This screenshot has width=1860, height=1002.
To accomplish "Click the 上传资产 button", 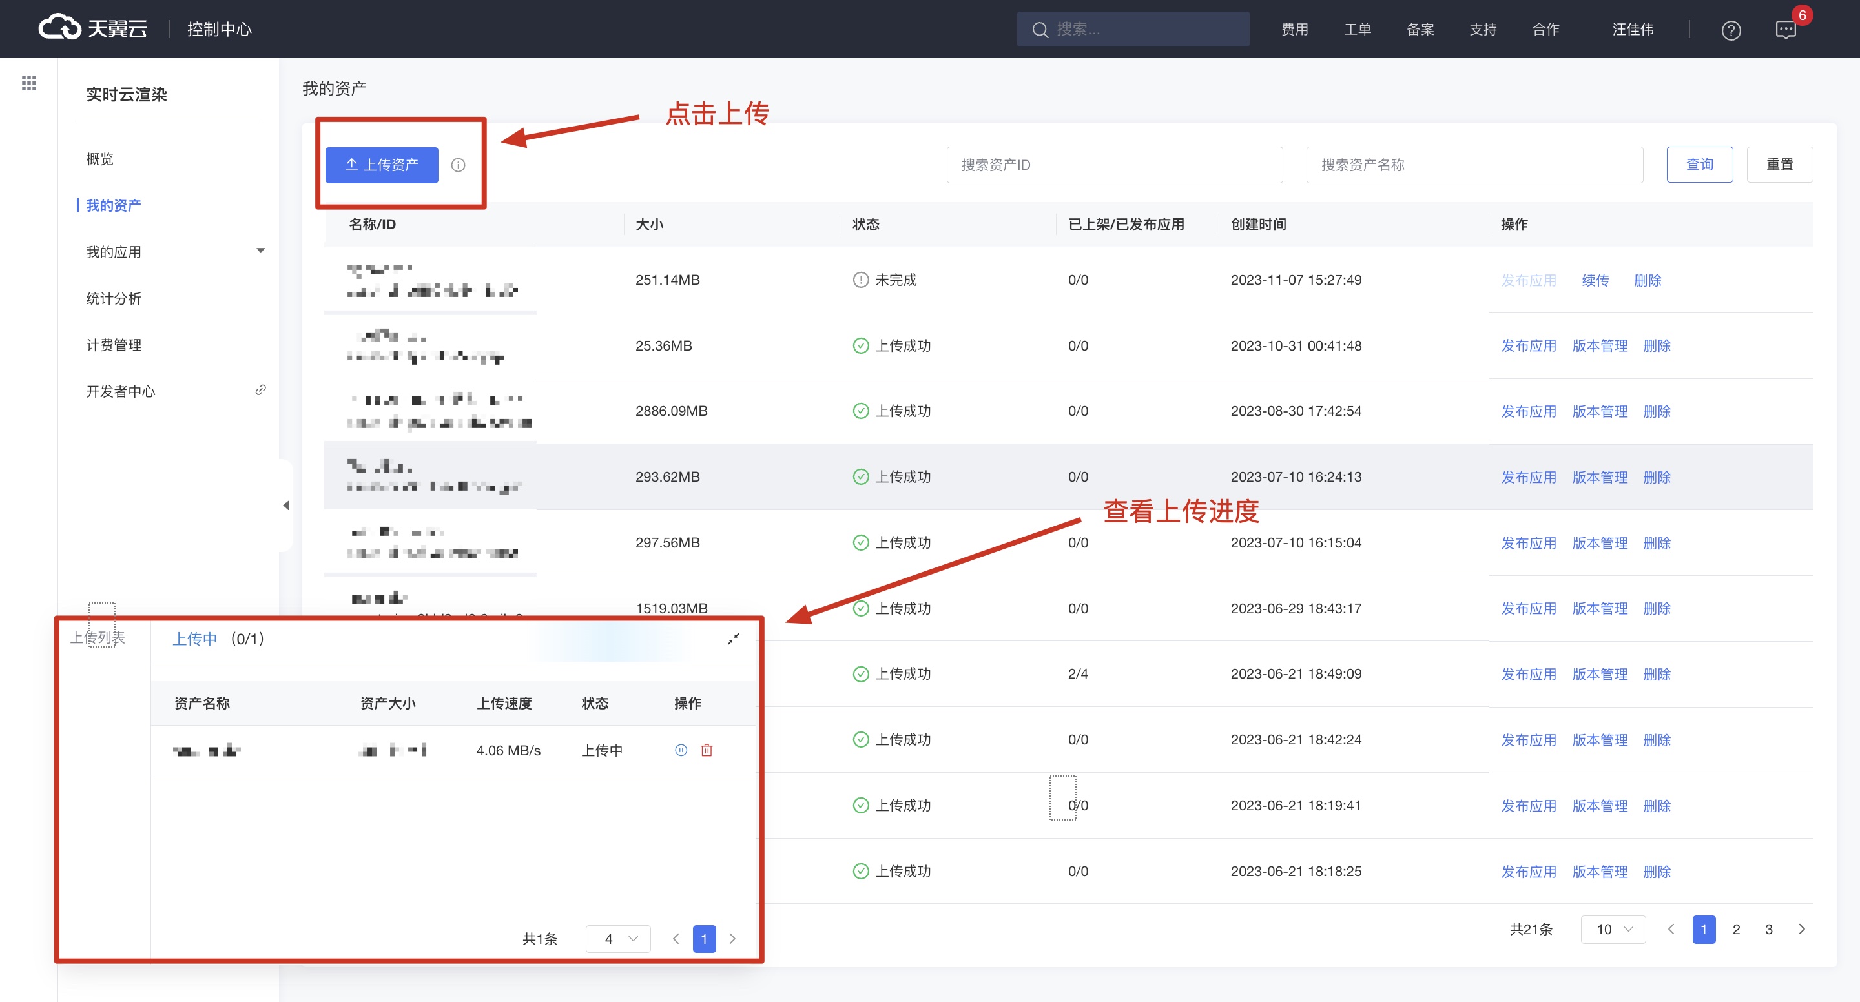I will 381,165.
